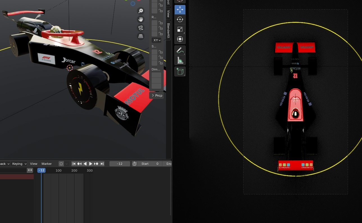Screen dimensions: 362x223
Task: Select the Transform tool
Action: point(180,39)
